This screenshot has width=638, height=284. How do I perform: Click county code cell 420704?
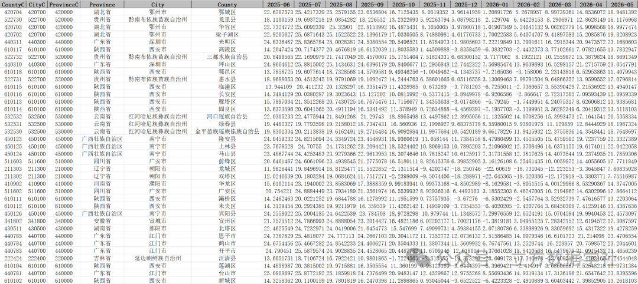tap(13, 12)
